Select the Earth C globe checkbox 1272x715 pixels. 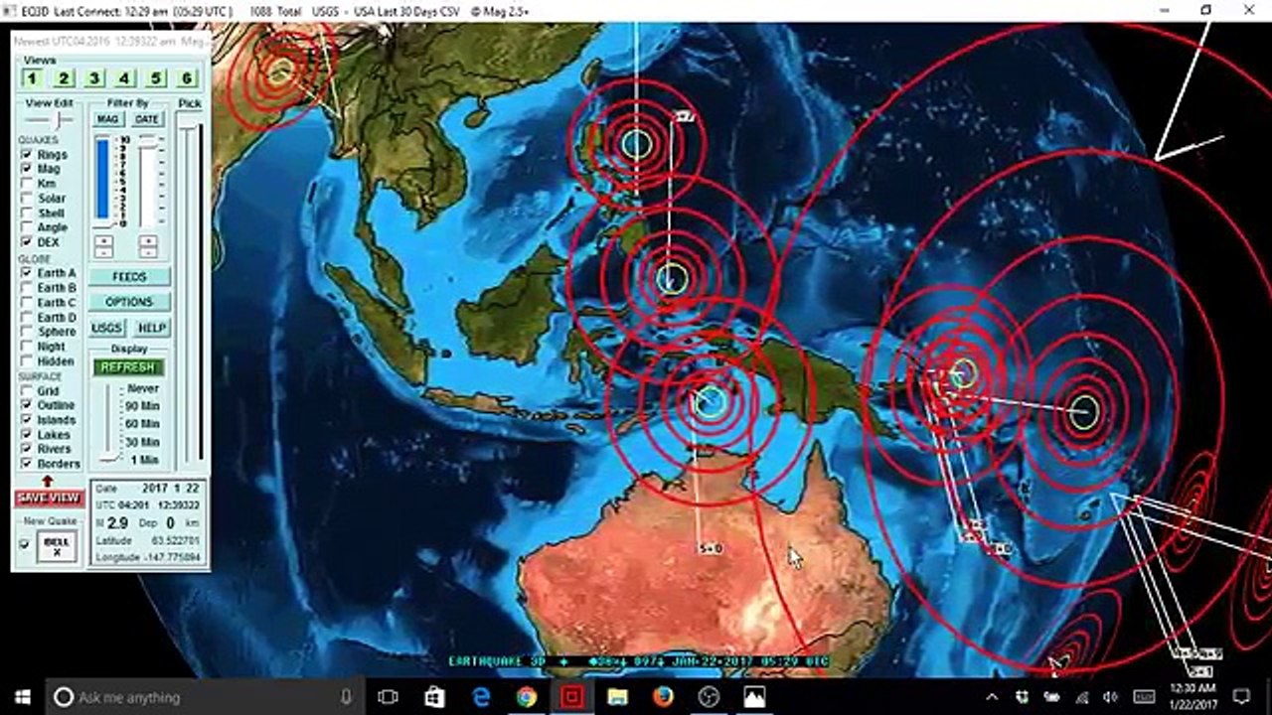(x=26, y=302)
